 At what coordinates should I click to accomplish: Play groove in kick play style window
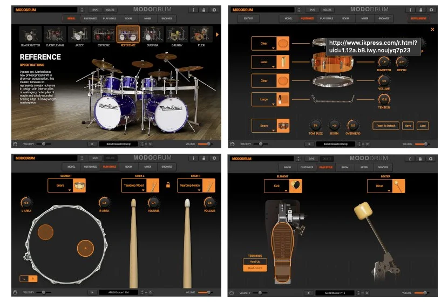(x=309, y=293)
